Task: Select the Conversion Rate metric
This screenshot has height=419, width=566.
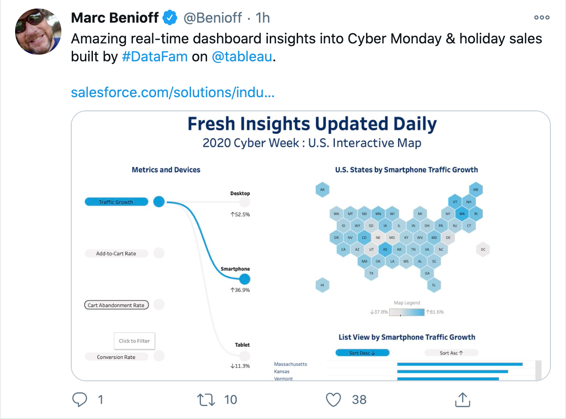Action: pos(116,357)
